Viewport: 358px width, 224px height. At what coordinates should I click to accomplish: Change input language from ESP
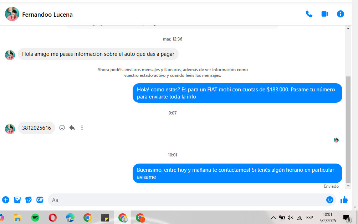[310, 218]
